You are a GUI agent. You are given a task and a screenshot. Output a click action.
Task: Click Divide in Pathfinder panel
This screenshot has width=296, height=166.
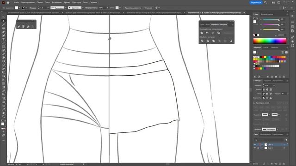point(202,41)
